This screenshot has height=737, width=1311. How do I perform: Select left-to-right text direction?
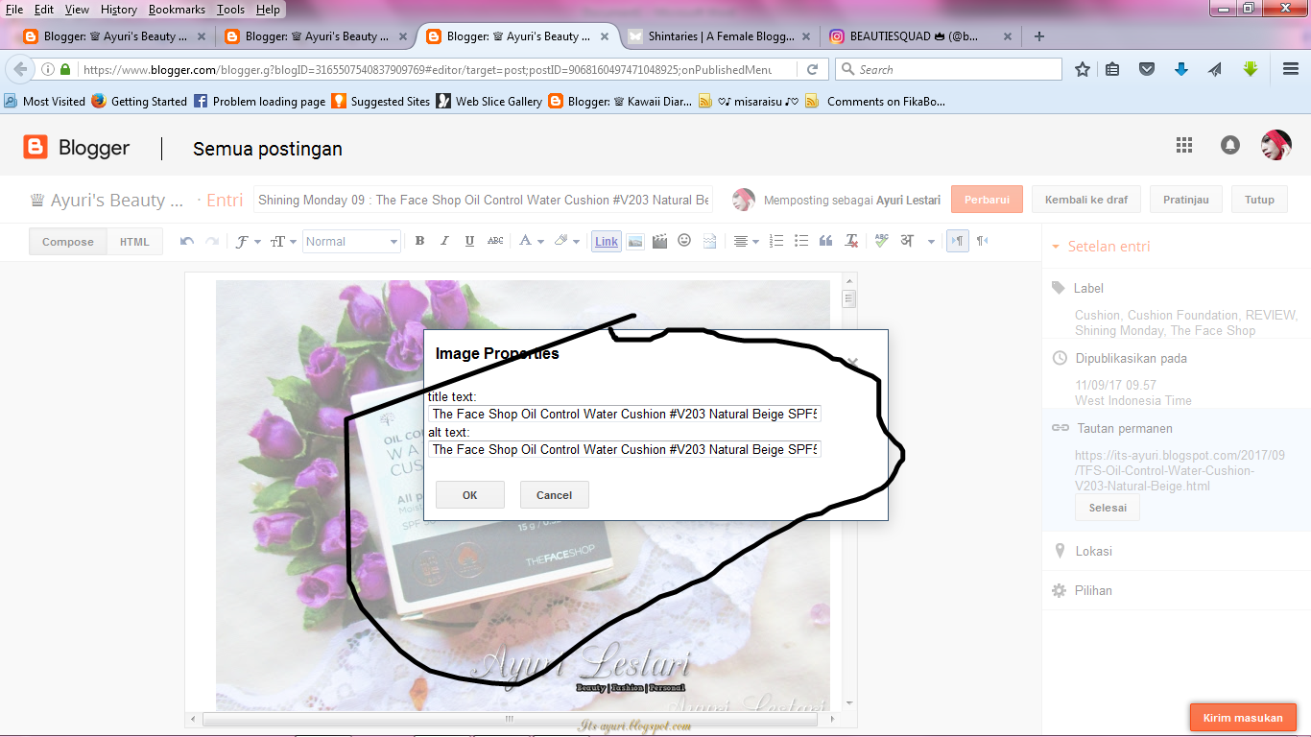coord(957,242)
